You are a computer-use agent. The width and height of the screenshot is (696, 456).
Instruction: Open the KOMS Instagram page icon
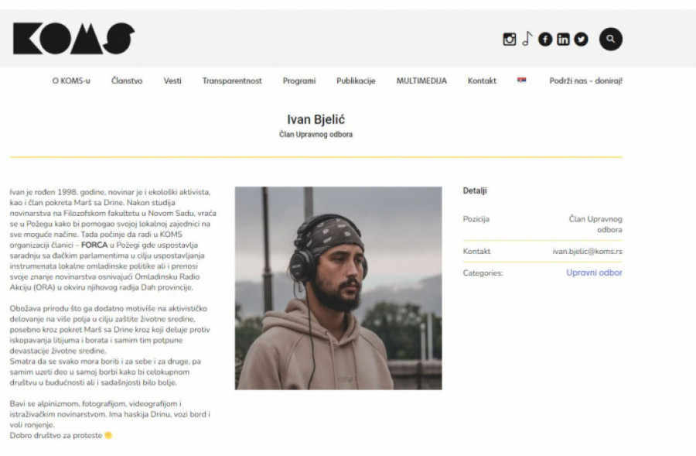coord(509,39)
